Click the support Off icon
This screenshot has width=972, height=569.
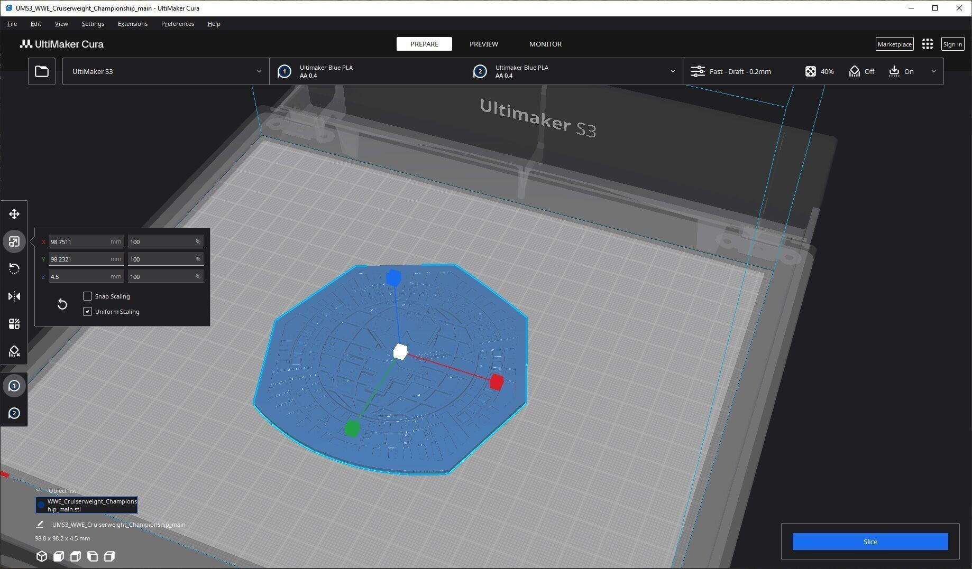click(855, 71)
